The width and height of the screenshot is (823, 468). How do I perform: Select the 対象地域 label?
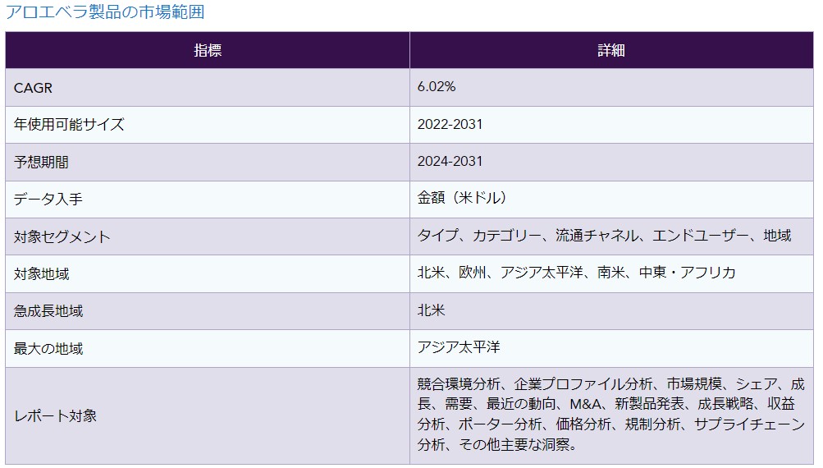click(x=41, y=273)
